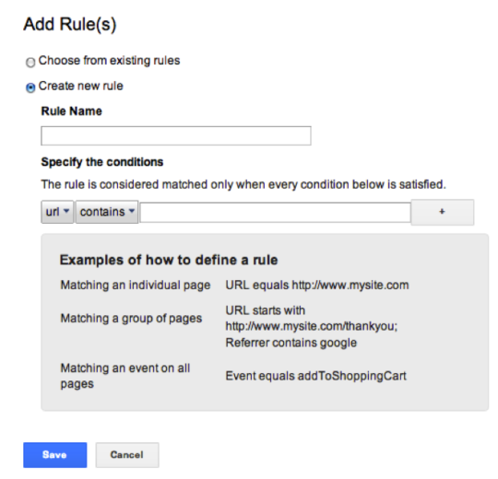498x479 pixels.
Task: Click the small arrow next to url
Action: (66, 211)
